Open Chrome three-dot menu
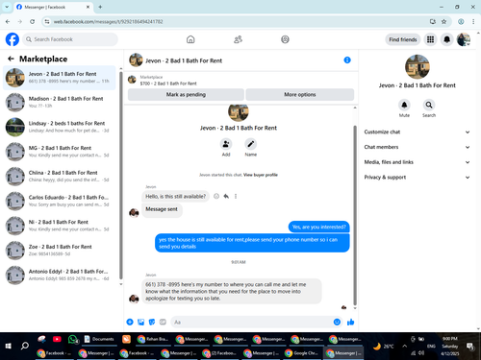The width and height of the screenshot is (481, 360). click(x=473, y=21)
